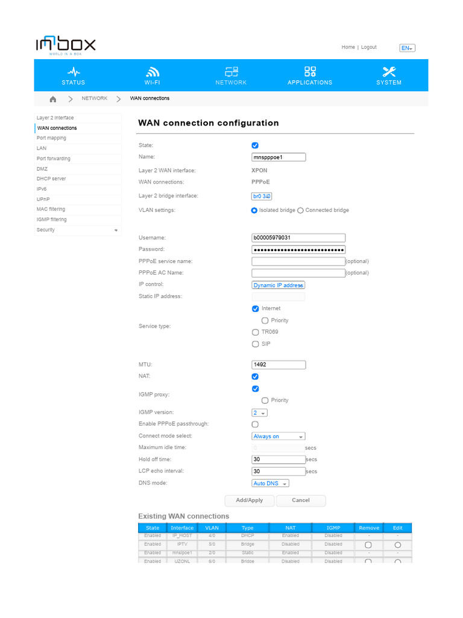The width and height of the screenshot is (463, 618).
Task: Open Port mapping sidebar item
Action: pyautogui.click(x=78, y=138)
